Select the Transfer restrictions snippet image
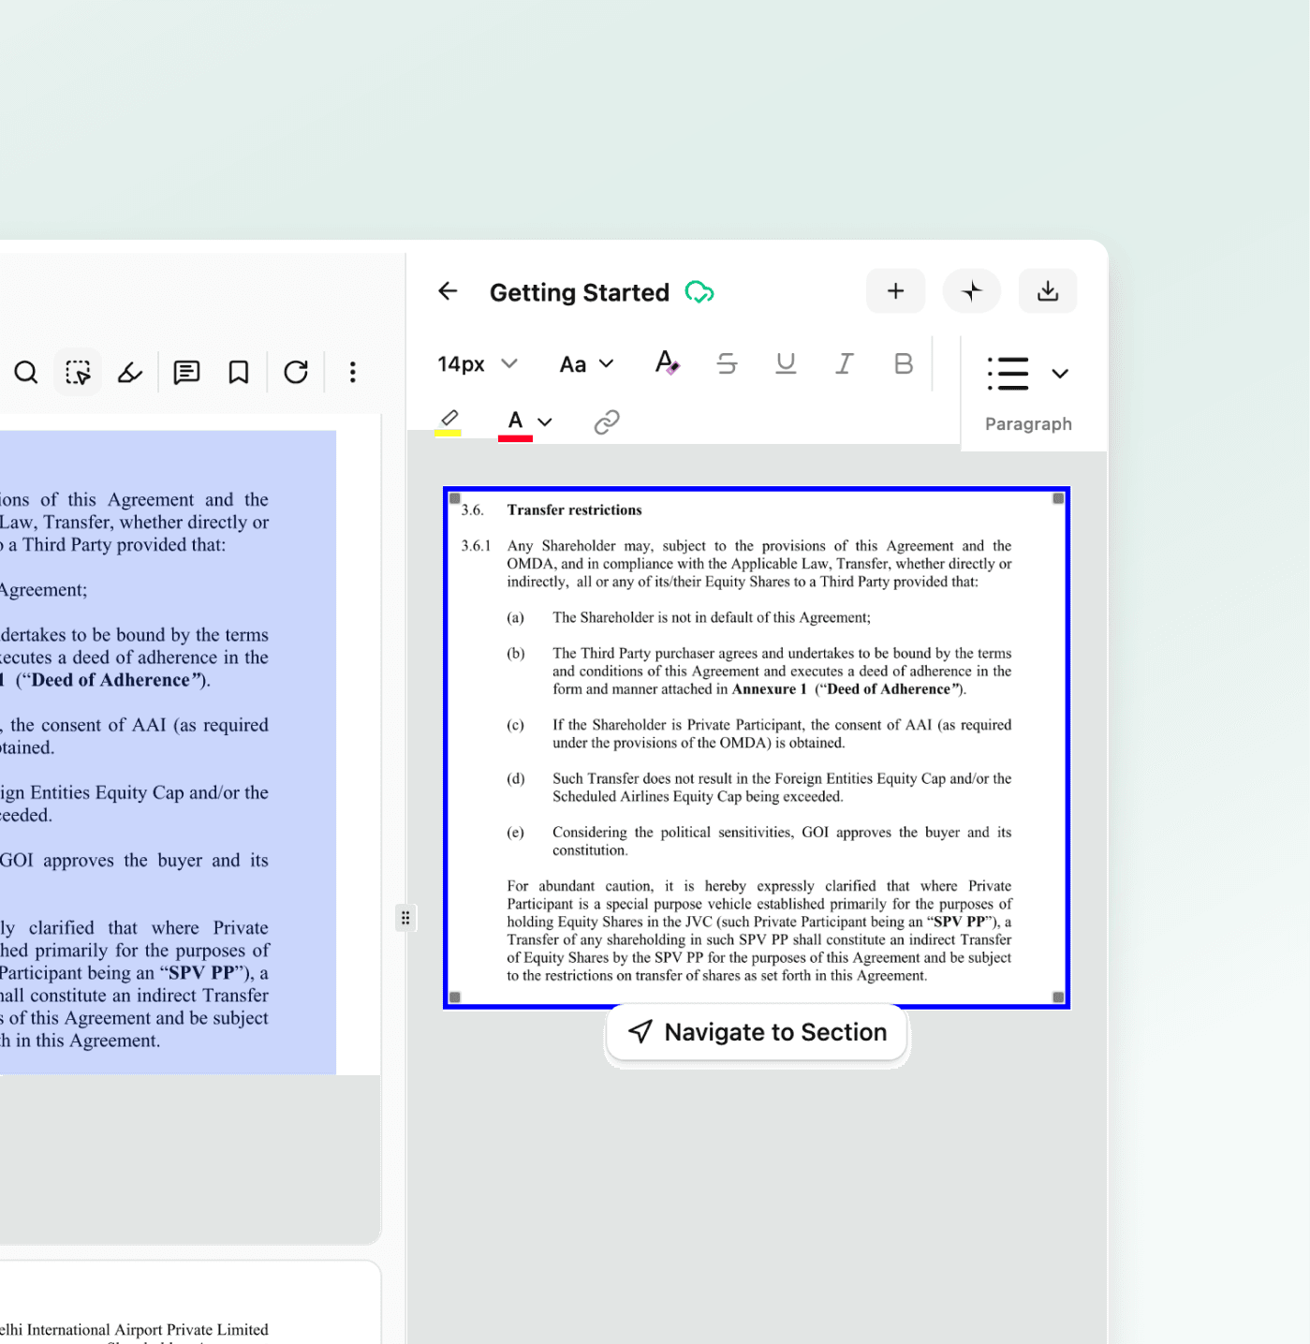1310x1344 pixels. (x=757, y=747)
